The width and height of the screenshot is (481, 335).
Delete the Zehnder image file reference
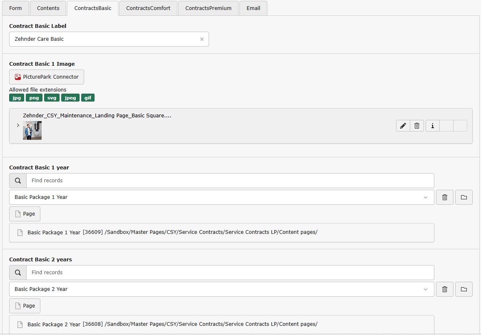(417, 126)
